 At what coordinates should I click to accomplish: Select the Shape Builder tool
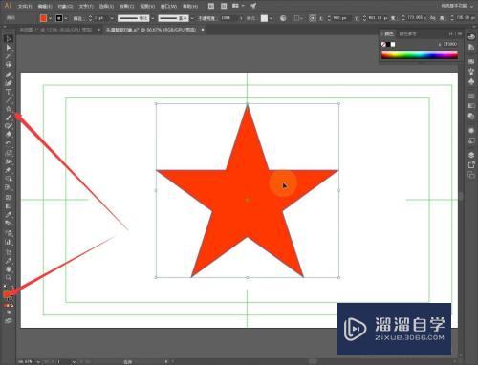(9, 179)
